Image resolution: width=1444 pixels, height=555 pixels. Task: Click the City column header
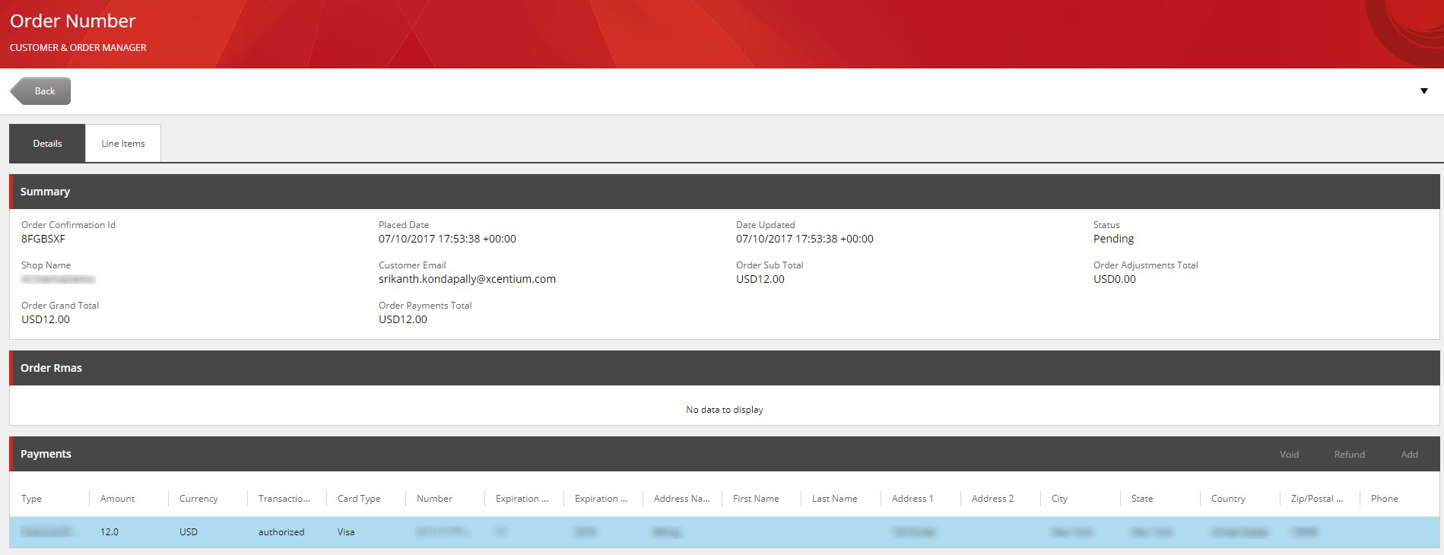pyautogui.click(x=1059, y=499)
